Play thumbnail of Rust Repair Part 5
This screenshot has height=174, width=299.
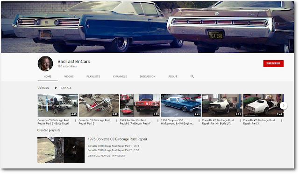[x=99, y=105]
